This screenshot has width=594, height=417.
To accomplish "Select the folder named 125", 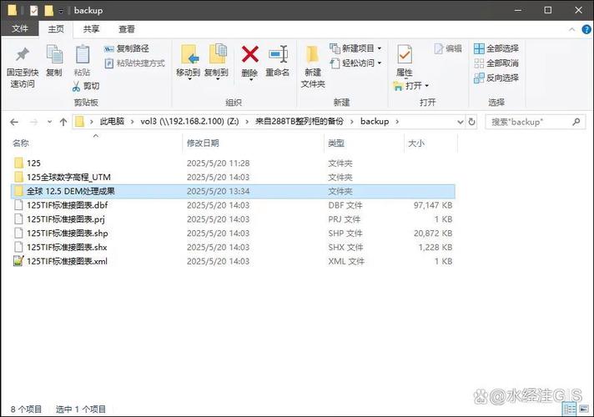I will coord(33,163).
